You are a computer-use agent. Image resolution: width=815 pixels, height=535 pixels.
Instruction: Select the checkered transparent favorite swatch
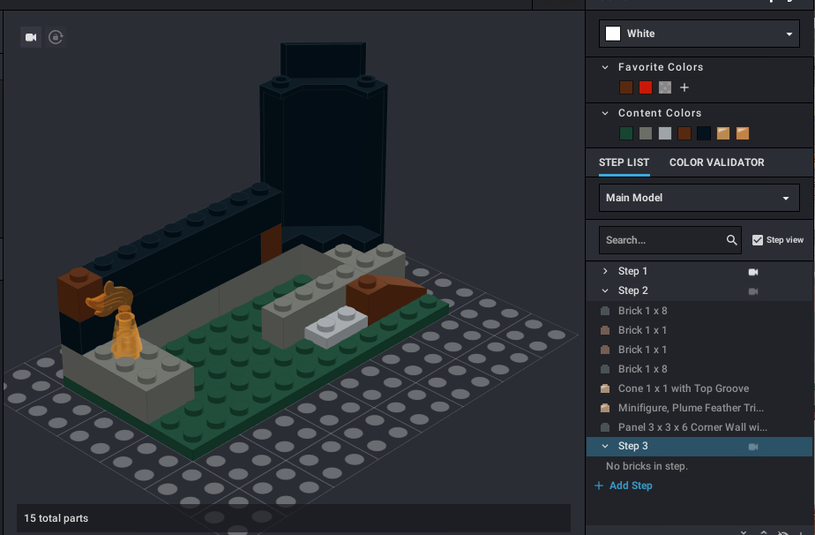click(x=665, y=87)
